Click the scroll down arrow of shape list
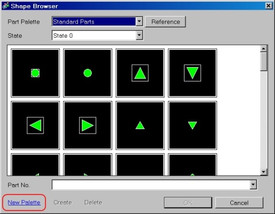The height and width of the screenshot is (214, 275). coord(264,172)
